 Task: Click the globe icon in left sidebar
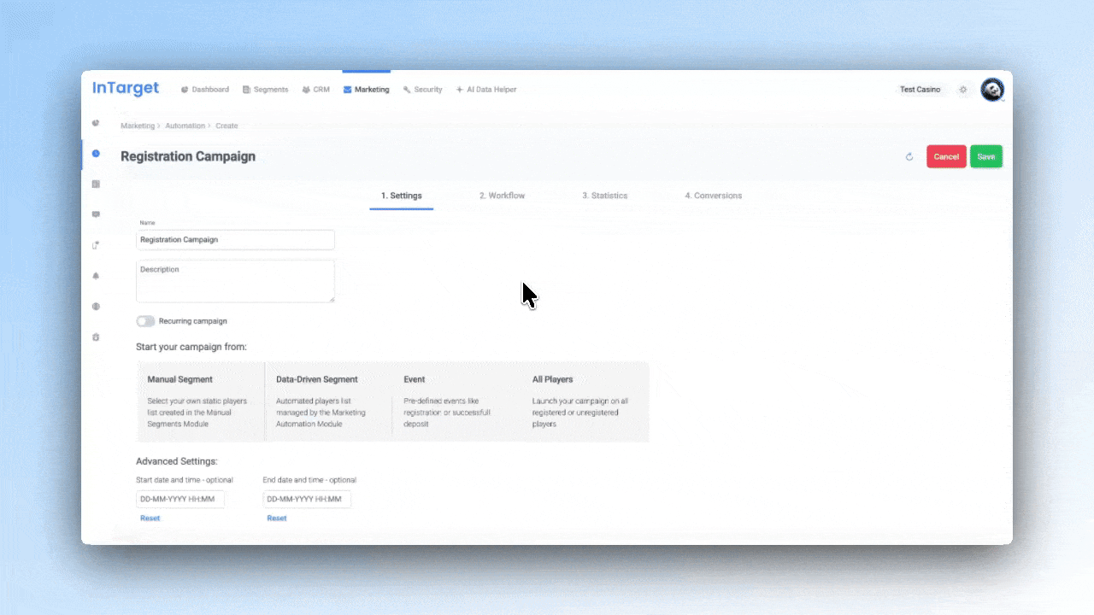96,307
